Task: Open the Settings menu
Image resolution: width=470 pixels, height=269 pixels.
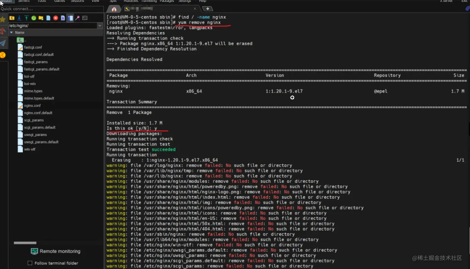Action: point(185,1)
